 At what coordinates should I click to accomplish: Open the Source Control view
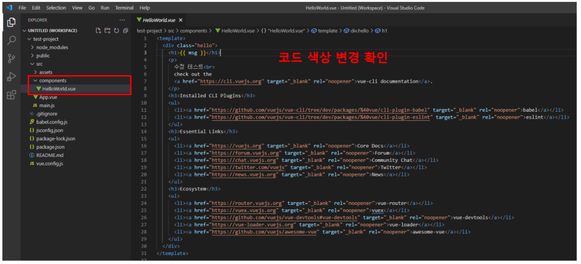point(11,58)
